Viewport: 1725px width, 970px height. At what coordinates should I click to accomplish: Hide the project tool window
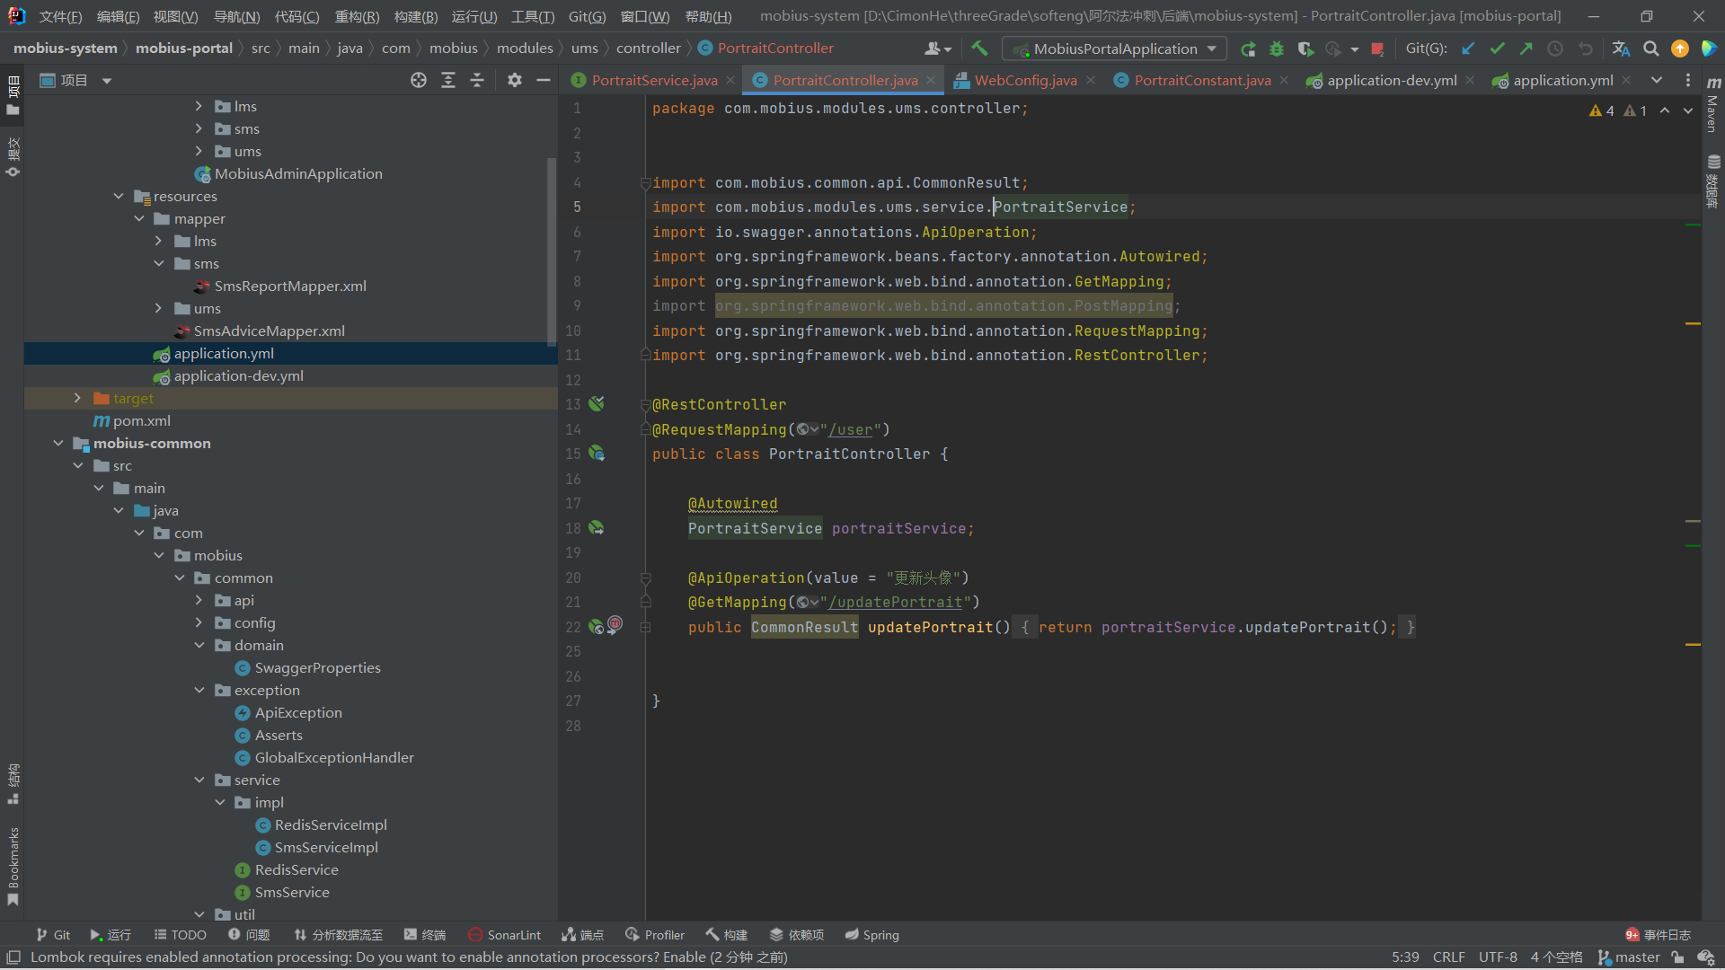pyautogui.click(x=543, y=80)
